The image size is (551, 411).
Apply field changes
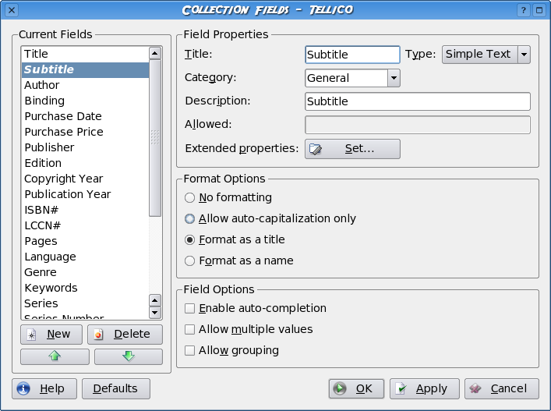tap(425, 388)
